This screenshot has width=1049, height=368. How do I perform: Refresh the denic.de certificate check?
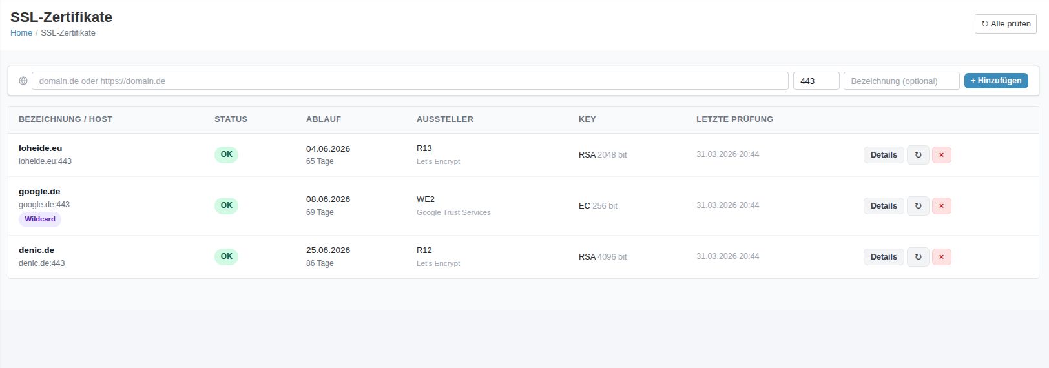pyautogui.click(x=918, y=257)
